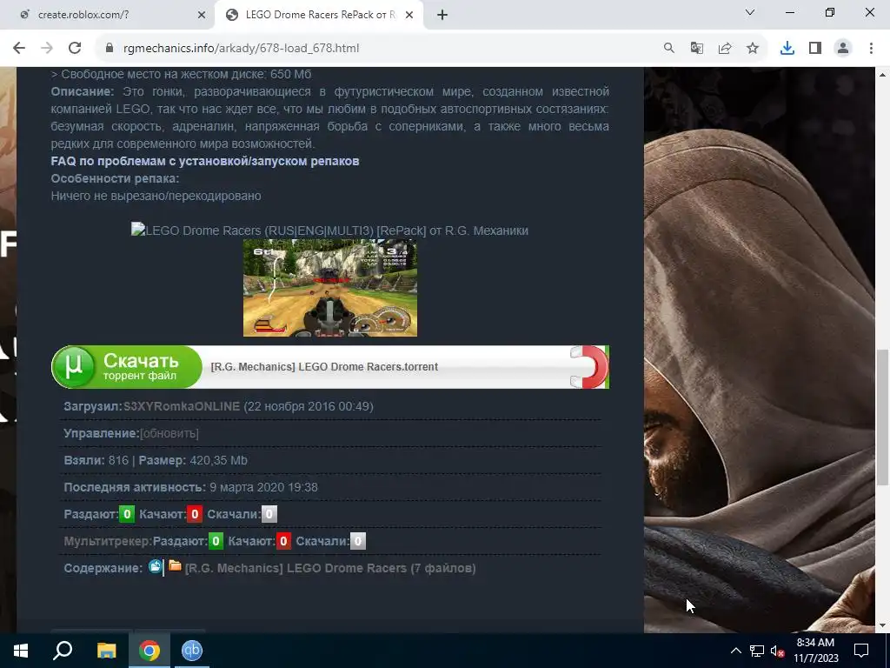Click green Скачать торрент файл button
The width and height of the screenshot is (890, 668).
click(x=127, y=367)
